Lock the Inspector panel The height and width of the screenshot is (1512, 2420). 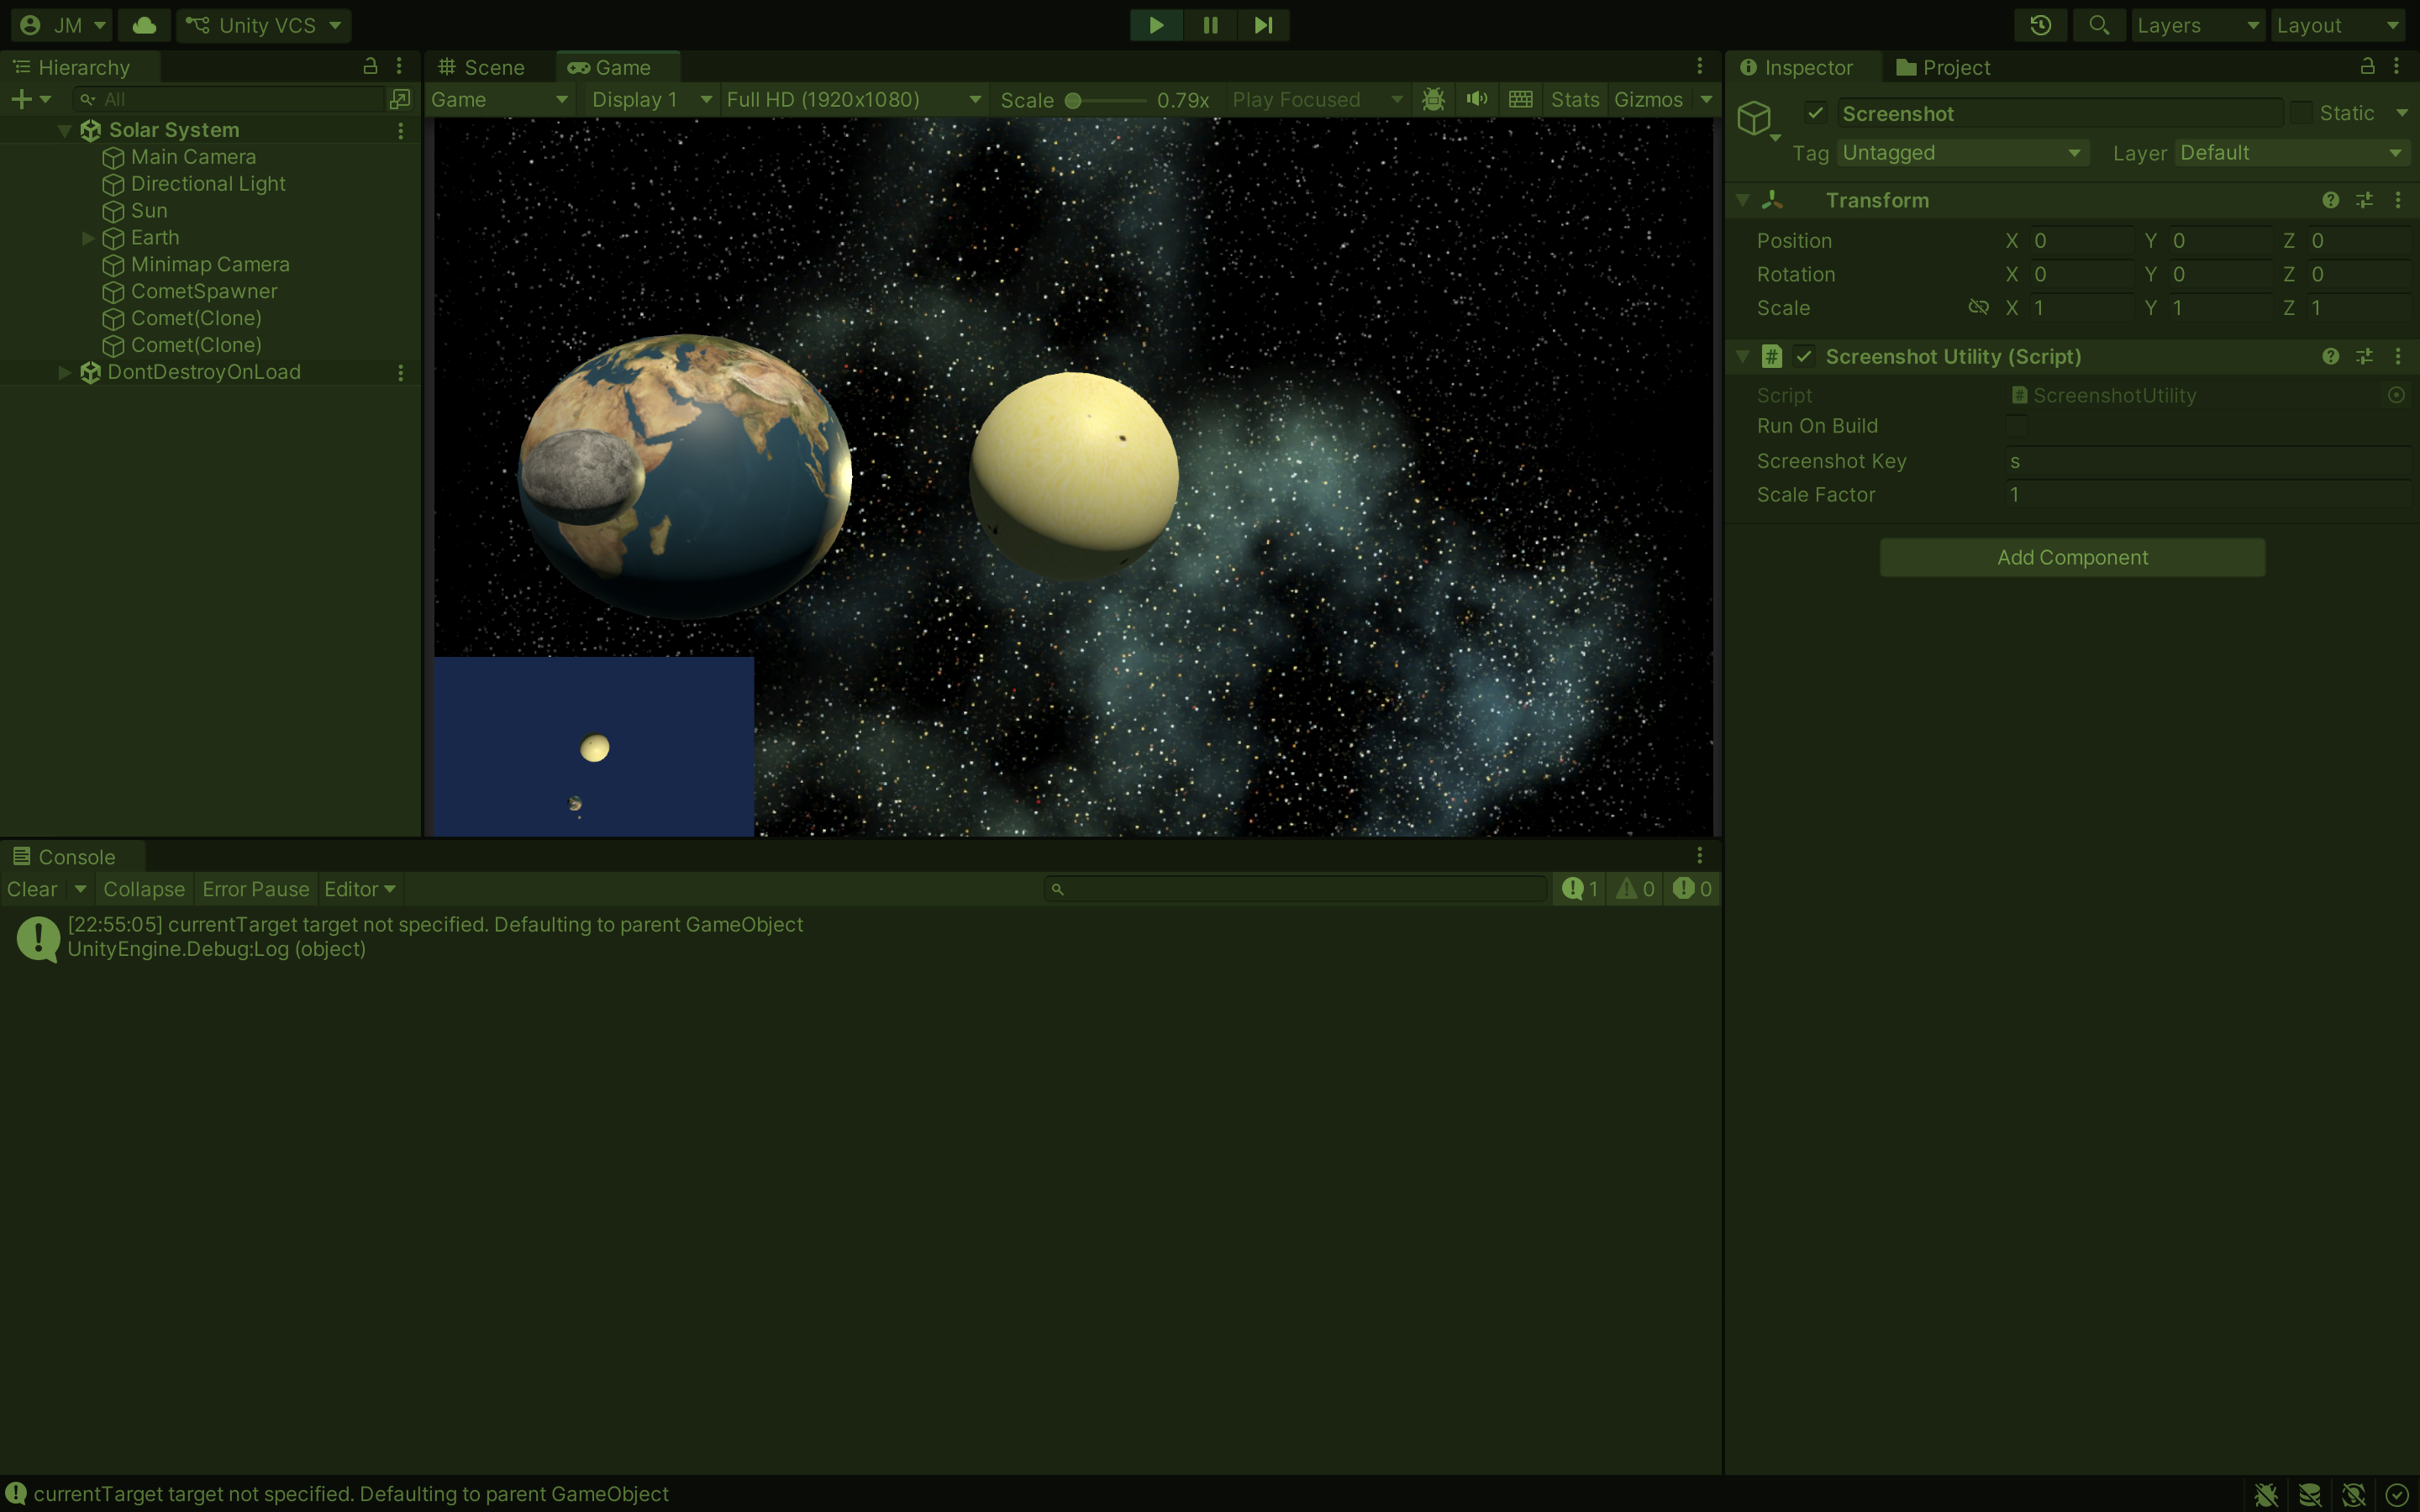click(x=2367, y=67)
